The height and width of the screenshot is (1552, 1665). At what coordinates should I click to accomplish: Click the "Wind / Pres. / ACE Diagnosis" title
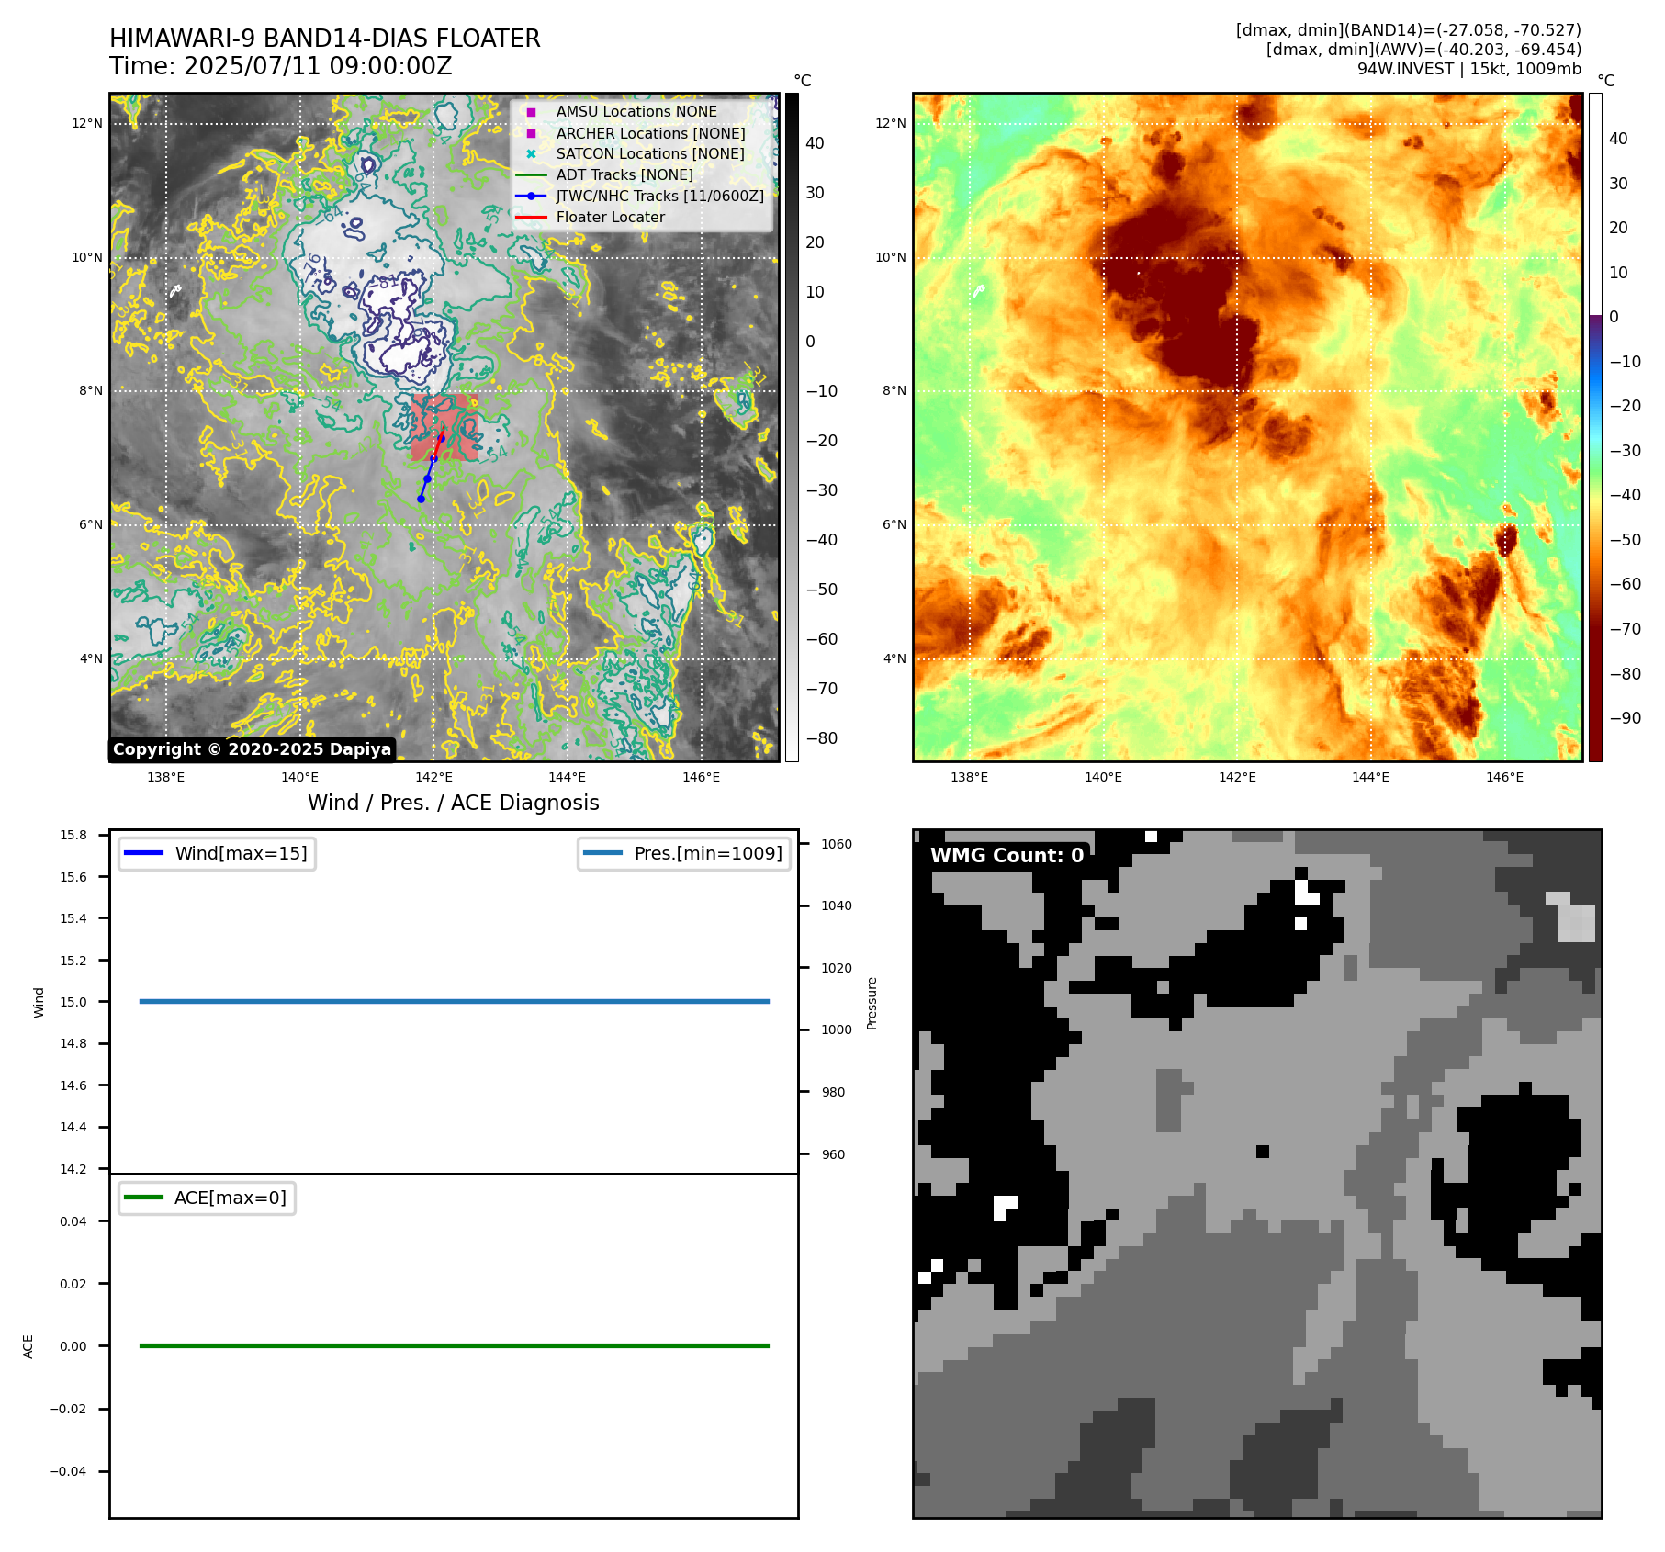pyautogui.click(x=454, y=803)
